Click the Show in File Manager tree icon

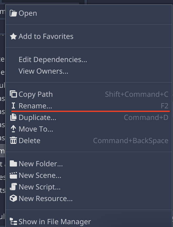(x=13, y=222)
